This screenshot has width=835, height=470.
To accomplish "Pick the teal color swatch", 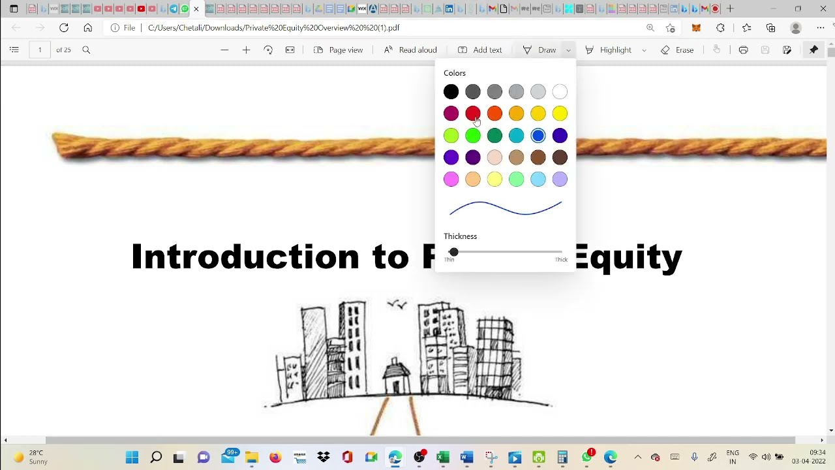I will 516,136.
